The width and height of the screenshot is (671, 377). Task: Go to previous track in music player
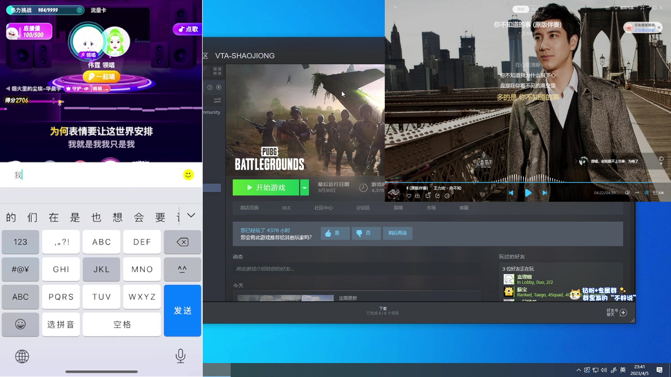[511, 193]
